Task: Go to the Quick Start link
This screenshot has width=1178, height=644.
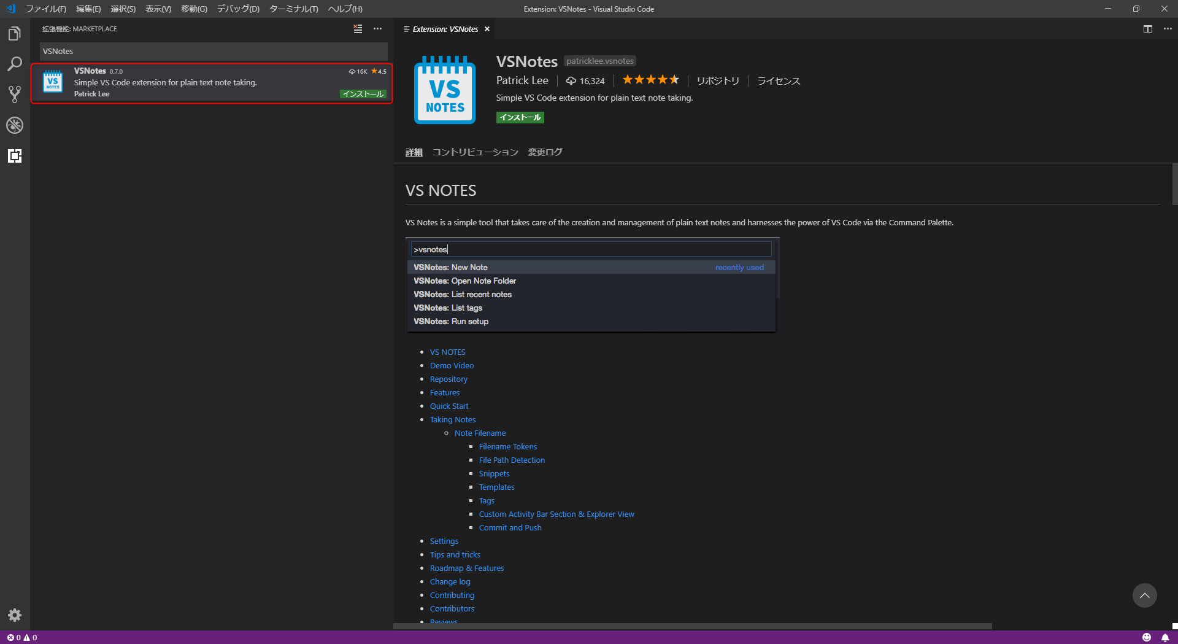Action: pos(449,406)
